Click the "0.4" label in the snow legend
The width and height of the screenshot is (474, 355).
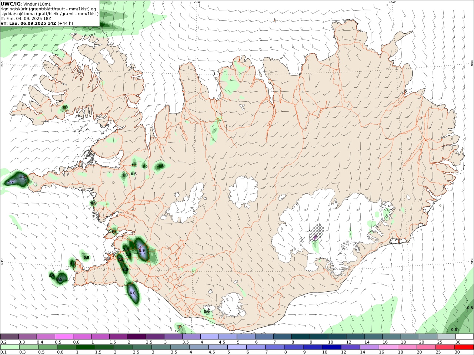tap(40, 342)
